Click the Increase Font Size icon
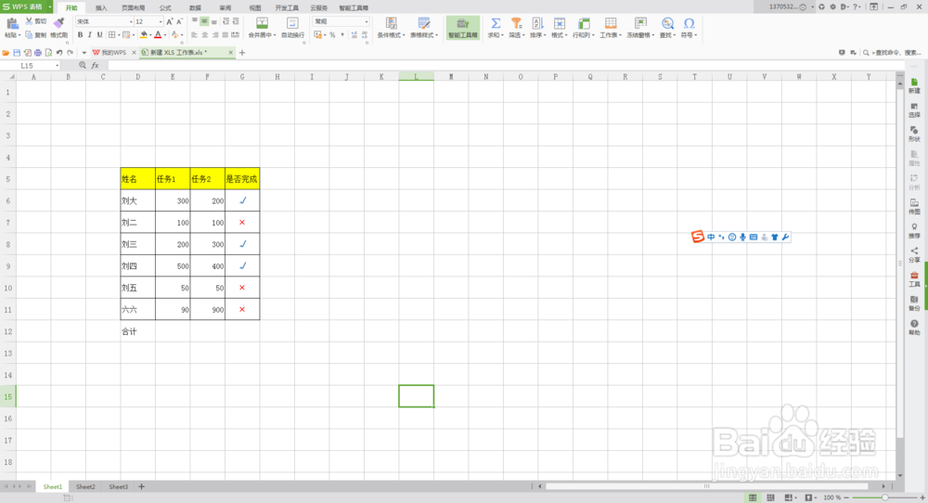This screenshot has height=503, width=928. 170,21
